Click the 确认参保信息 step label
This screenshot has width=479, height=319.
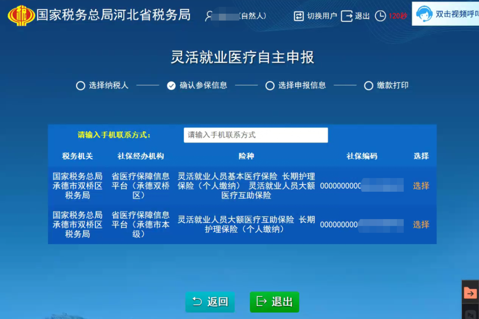tap(203, 85)
